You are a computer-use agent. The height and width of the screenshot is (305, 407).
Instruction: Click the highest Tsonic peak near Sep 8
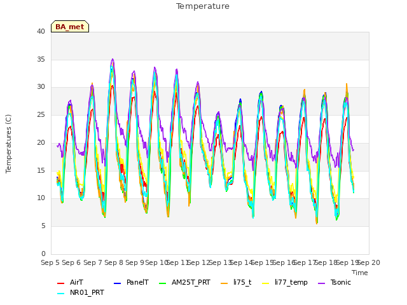[113, 59]
